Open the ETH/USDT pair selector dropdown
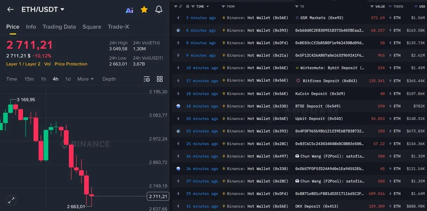Image resolution: width=427 pixels, height=211 pixels. pos(62,10)
